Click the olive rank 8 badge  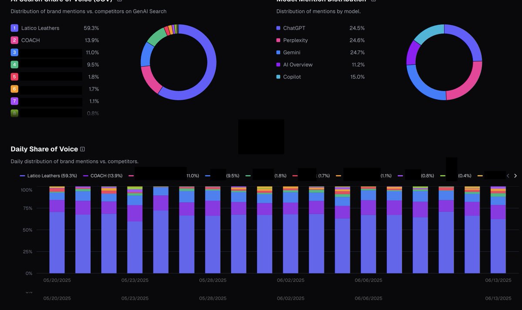[x=14, y=113]
